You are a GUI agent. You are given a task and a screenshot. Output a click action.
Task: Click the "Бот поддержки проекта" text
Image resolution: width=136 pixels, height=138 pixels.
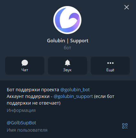pyautogui.click(x=33, y=90)
